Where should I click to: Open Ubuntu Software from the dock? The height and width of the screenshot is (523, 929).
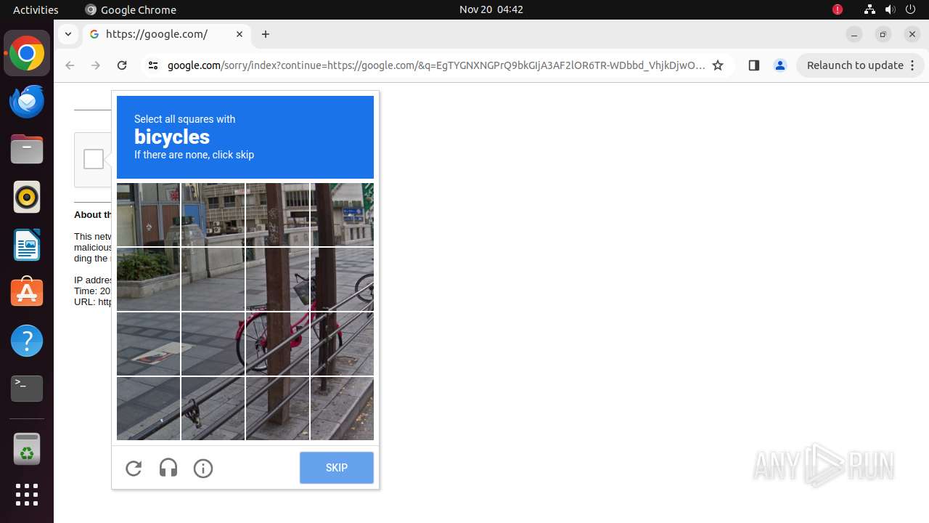click(x=27, y=293)
